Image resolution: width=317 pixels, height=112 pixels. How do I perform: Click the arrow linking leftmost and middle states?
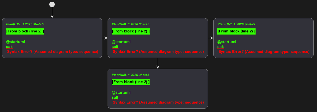[x=105, y=38]
